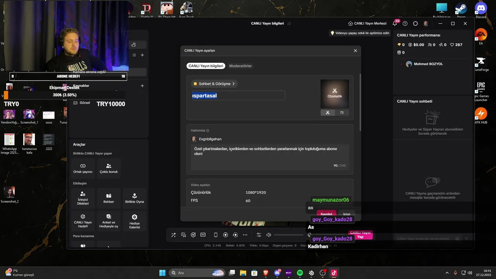Click the FPS 60 value
This screenshot has height=279, width=496.
coord(248,201)
